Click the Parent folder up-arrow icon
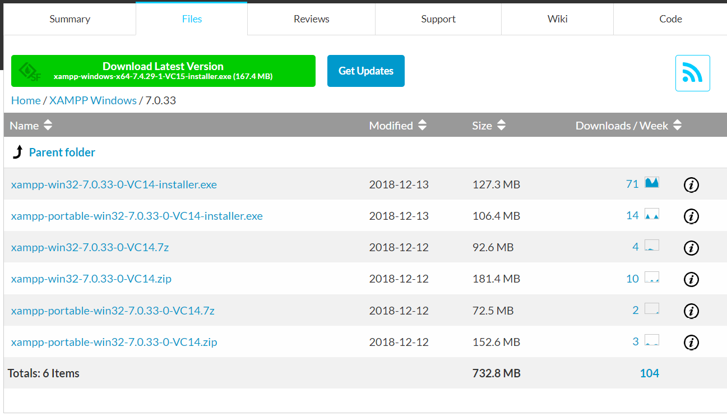Screen dimensions: 727x416 tap(17, 152)
